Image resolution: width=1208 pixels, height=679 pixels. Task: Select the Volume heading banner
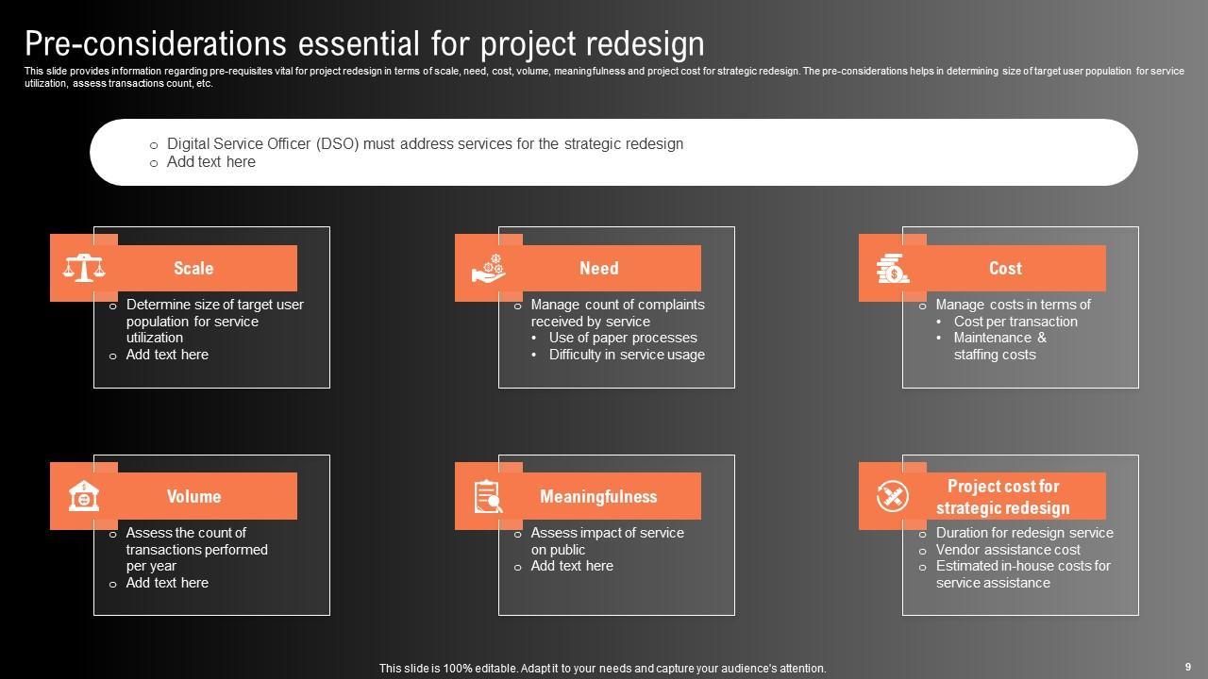click(x=193, y=497)
